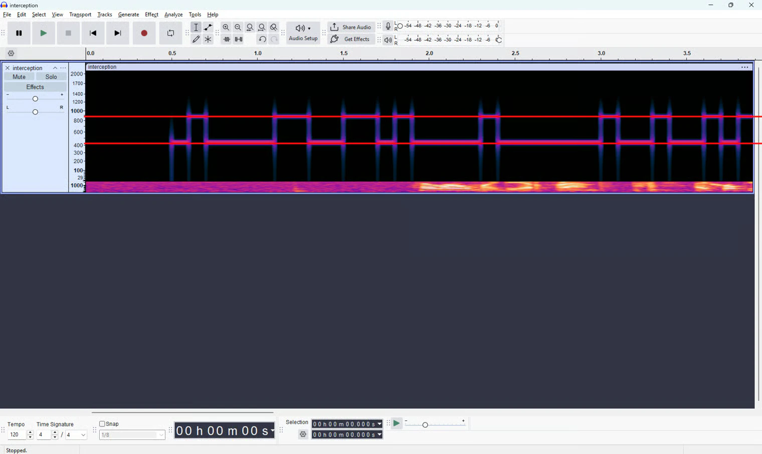Screen dimensions: 762x454
Task: Zoom in using the magnifier plus
Action: 226,28
